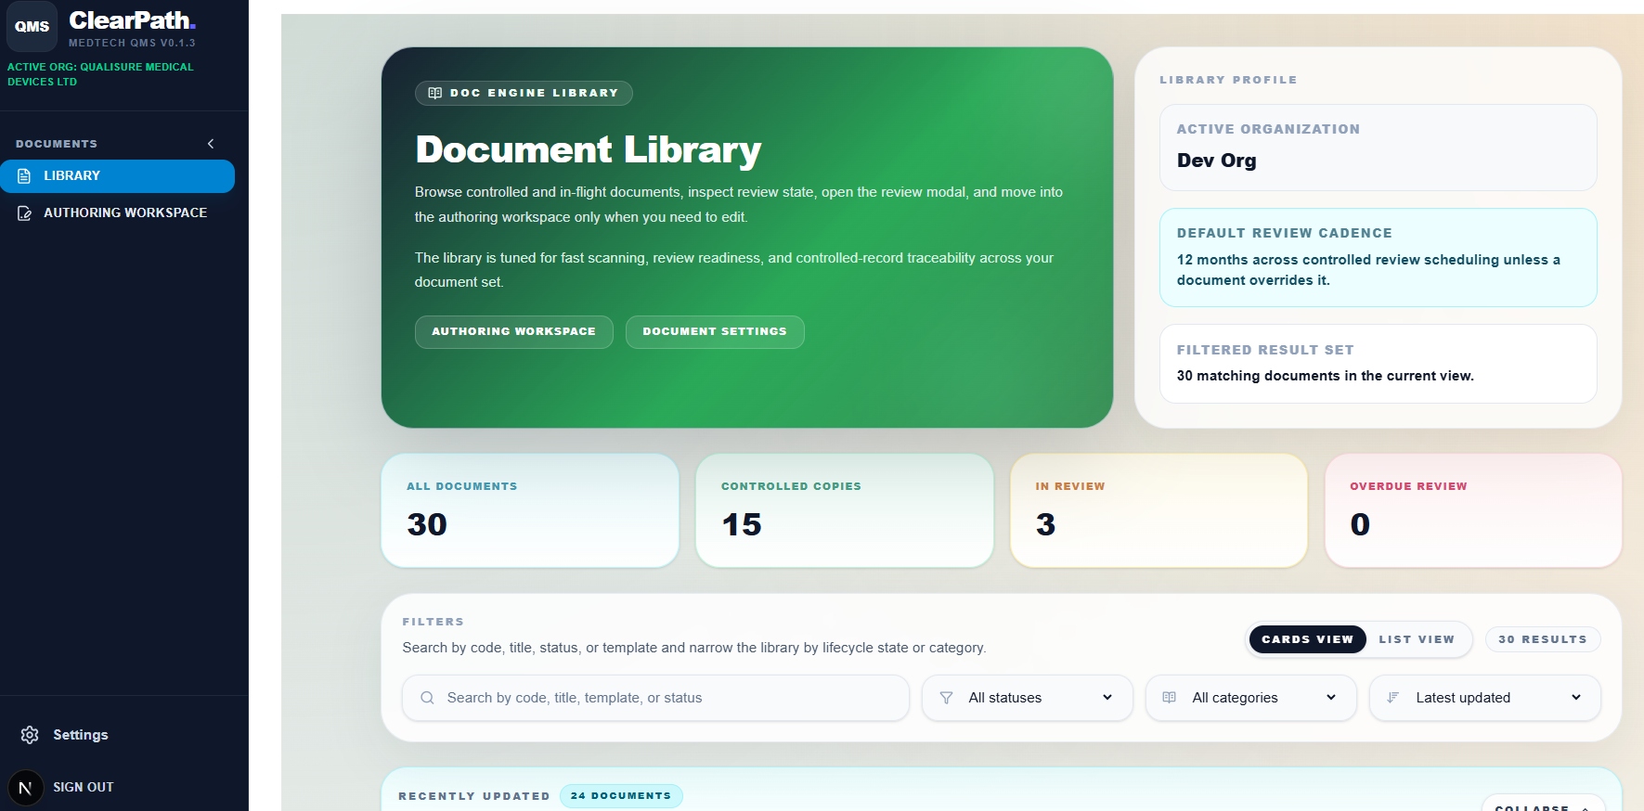Focus the search by code, title field

[x=655, y=698]
